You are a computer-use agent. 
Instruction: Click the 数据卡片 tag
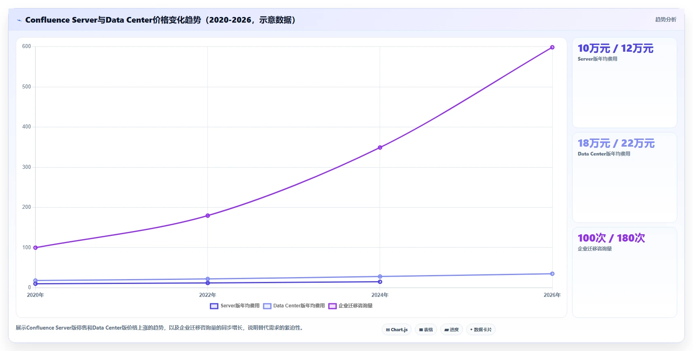coord(481,330)
